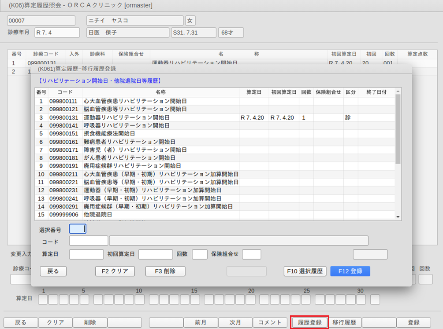This screenshot has height=329, width=443.
Task: Click the 診療年月 field
Action: pos(57,33)
